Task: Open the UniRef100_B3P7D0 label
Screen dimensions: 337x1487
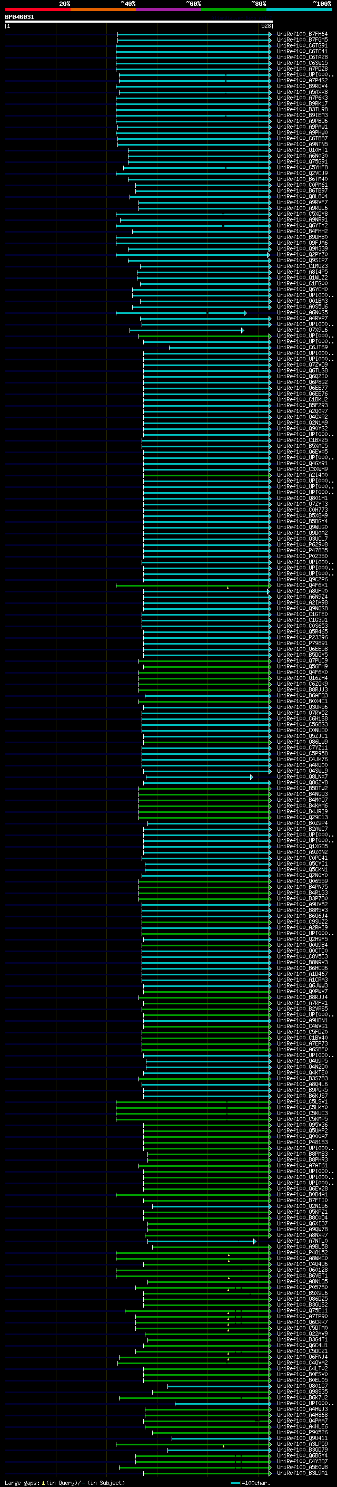Action: (302, 899)
